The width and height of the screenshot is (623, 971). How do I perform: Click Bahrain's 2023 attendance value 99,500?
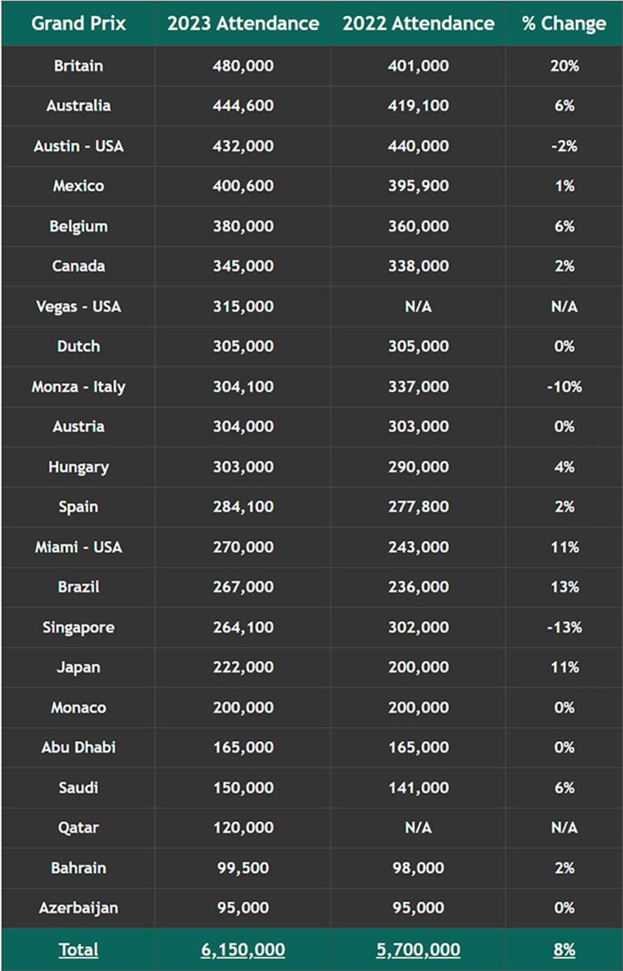pos(243,868)
